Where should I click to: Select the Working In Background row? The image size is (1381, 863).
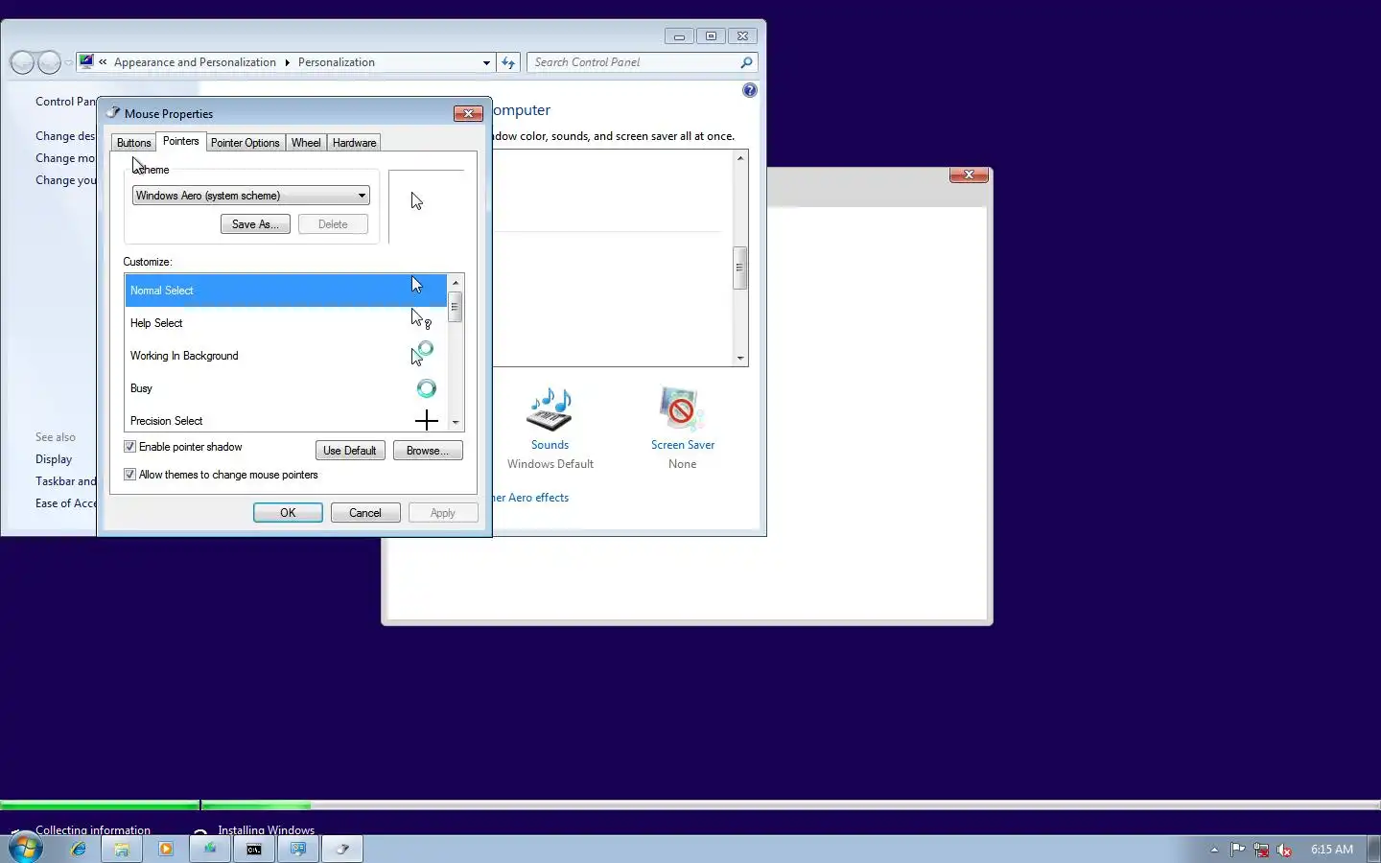[x=286, y=356]
